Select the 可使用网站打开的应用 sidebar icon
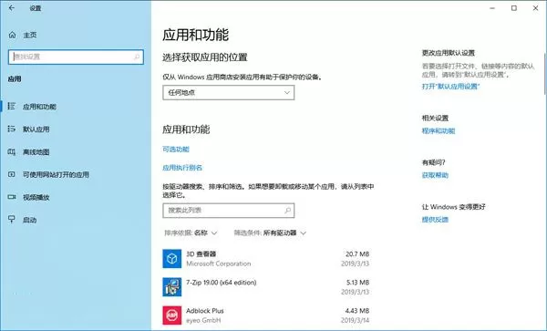547x331 pixels. click(12, 174)
